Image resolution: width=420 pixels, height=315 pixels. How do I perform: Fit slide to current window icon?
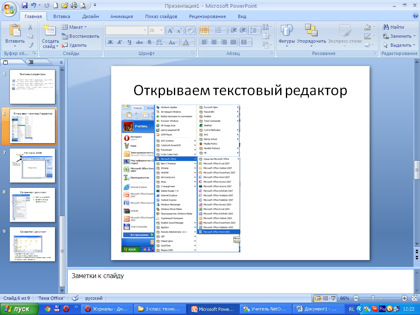[414, 298]
